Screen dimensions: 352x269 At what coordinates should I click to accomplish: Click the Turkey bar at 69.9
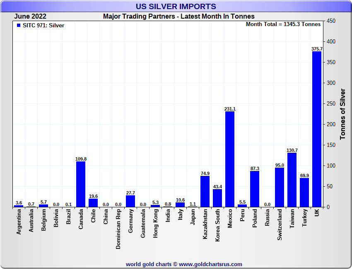coord(304,192)
